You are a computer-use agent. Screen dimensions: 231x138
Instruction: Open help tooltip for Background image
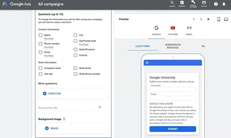pyautogui.click(x=64, y=119)
